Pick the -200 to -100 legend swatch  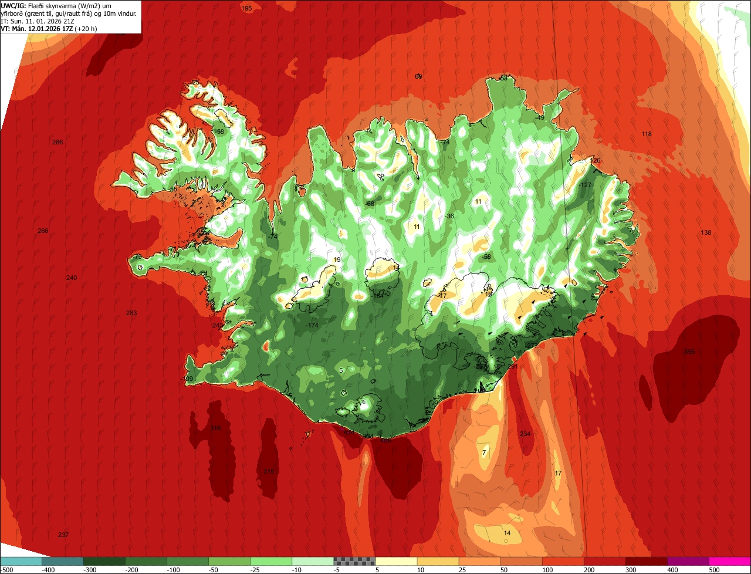[146, 561]
